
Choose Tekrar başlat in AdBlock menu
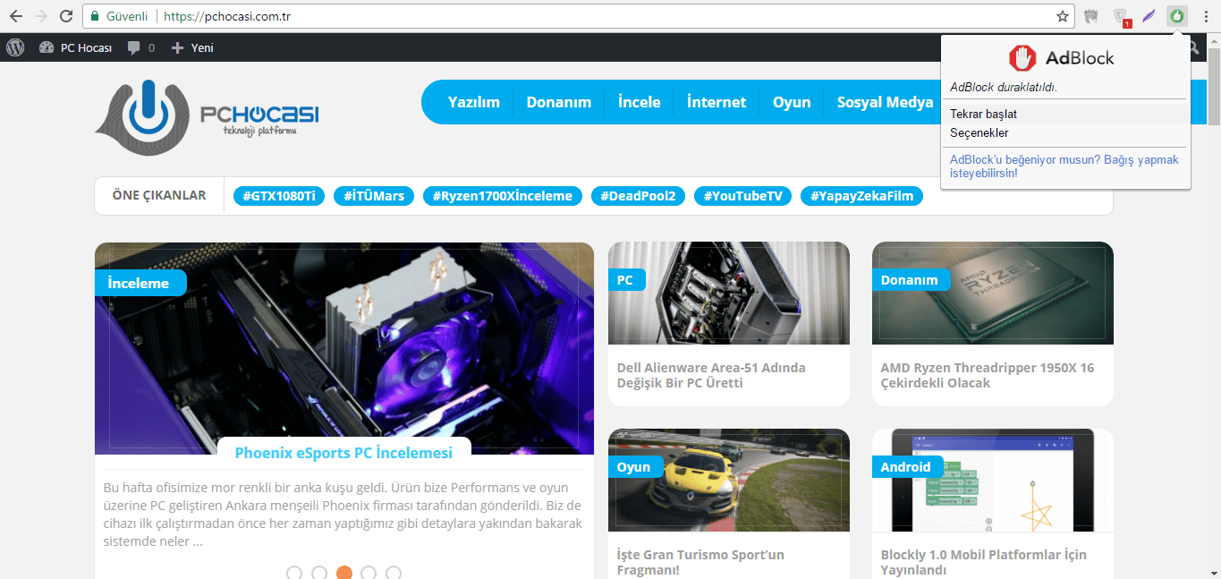[x=984, y=114]
